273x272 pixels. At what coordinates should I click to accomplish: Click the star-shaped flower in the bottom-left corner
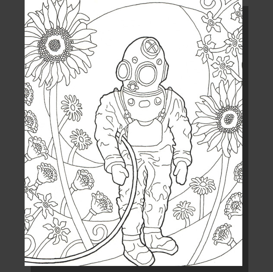click(x=57, y=229)
